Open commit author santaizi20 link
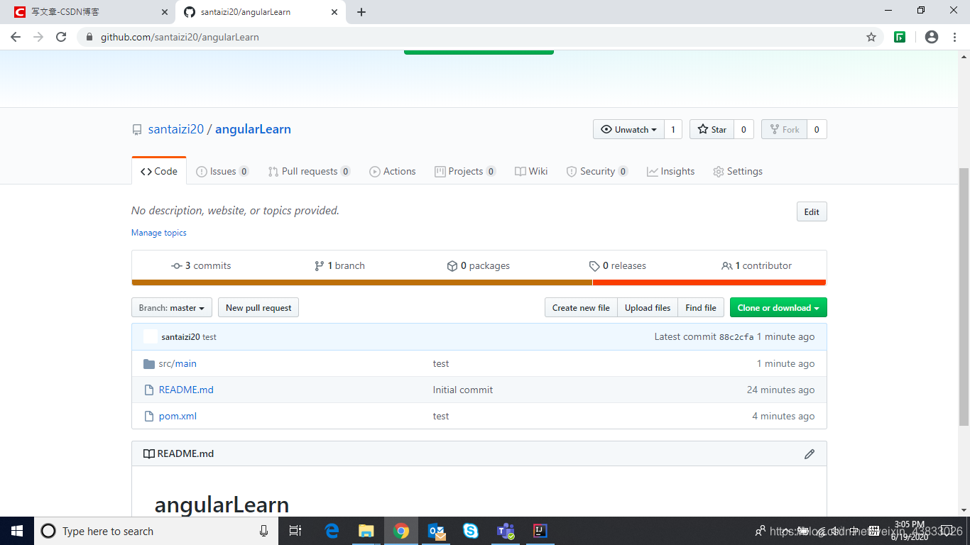This screenshot has height=545, width=970. (x=180, y=337)
